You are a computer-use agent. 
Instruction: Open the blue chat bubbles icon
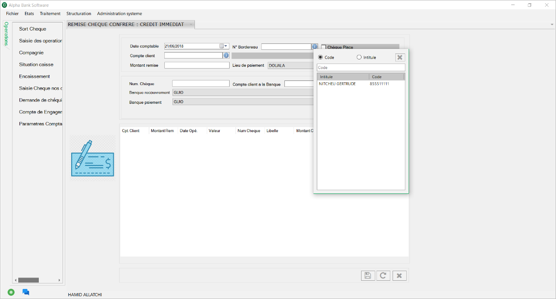pos(26,292)
